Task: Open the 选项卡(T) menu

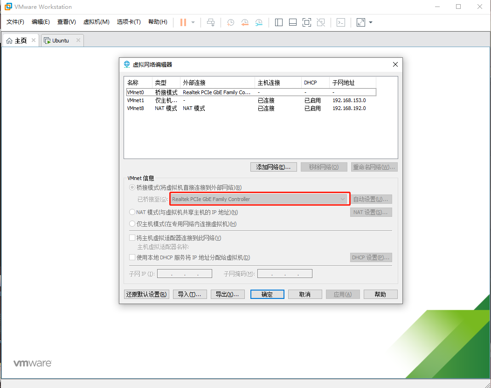Action: click(x=129, y=22)
